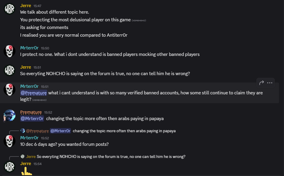Click the forward arrow in the message hover toolbar
The width and height of the screenshot is (284, 176).
261,83
